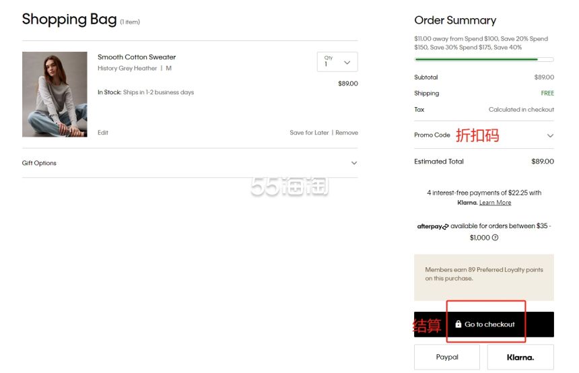Viewport: 579px width, 373px height.
Task: Click the afterpay logo
Action: (x=433, y=226)
